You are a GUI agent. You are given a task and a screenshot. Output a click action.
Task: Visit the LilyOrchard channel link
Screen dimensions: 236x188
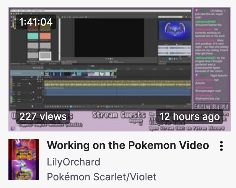(74, 162)
